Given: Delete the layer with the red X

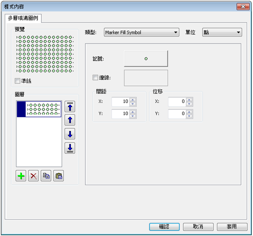Looking at the screenshot, I should click(x=33, y=176).
